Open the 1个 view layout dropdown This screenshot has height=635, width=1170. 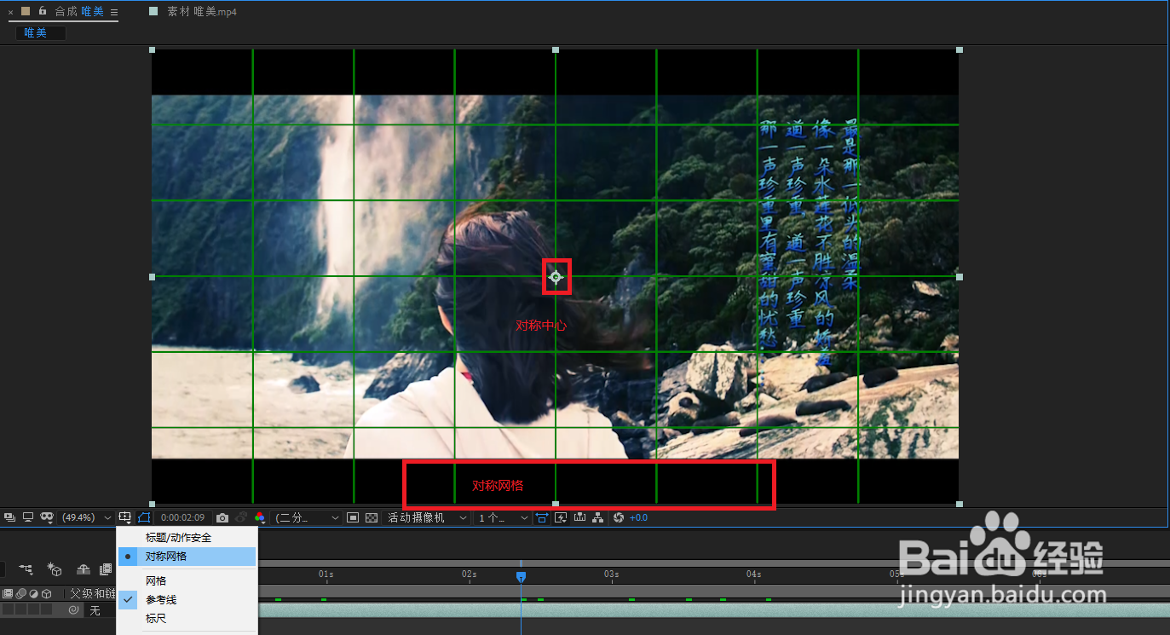[x=503, y=517]
